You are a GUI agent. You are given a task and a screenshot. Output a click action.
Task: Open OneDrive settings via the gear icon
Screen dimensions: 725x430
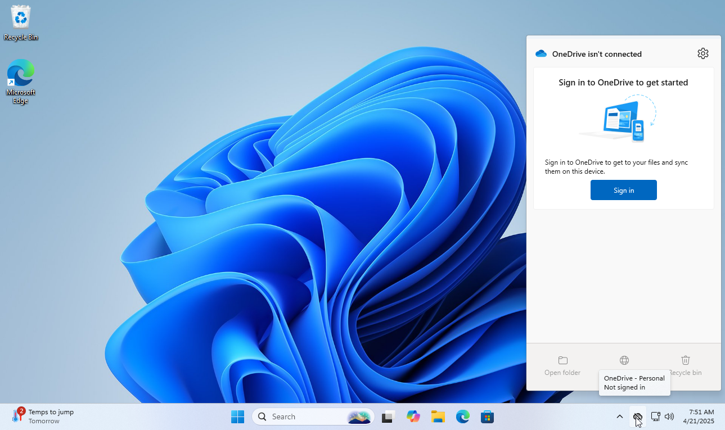703,53
